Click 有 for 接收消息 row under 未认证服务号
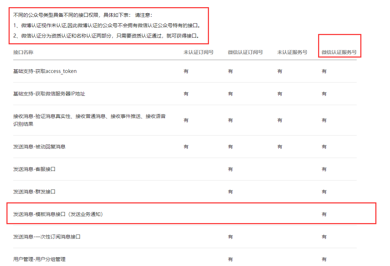 [x=279, y=120]
